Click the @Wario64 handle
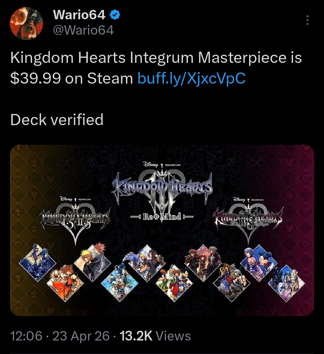Image resolution: width=324 pixels, height=354 pixels. tap(83, 30)
